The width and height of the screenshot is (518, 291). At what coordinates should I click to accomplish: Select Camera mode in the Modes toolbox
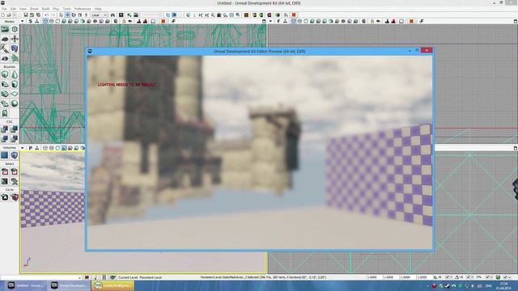coord(5,29)
